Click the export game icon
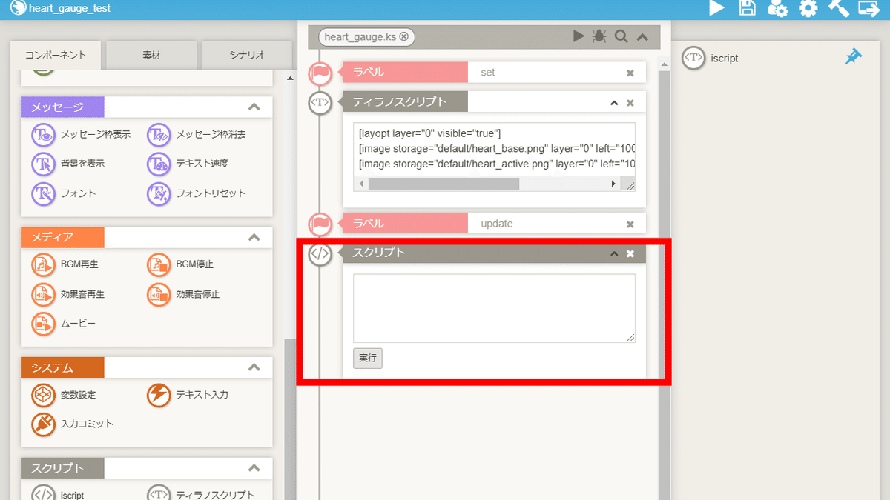 (868, 8)
